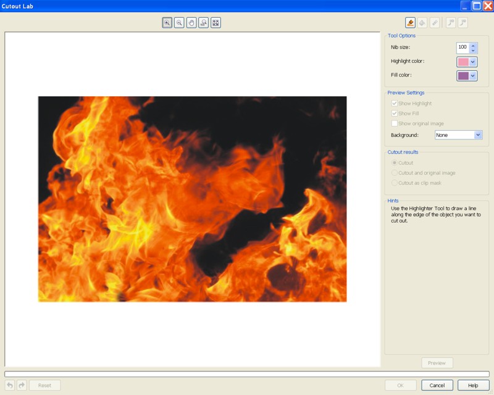Select the Cutout radio option
This screenshot has width=494, height=395.
click(x=394, y=163)
